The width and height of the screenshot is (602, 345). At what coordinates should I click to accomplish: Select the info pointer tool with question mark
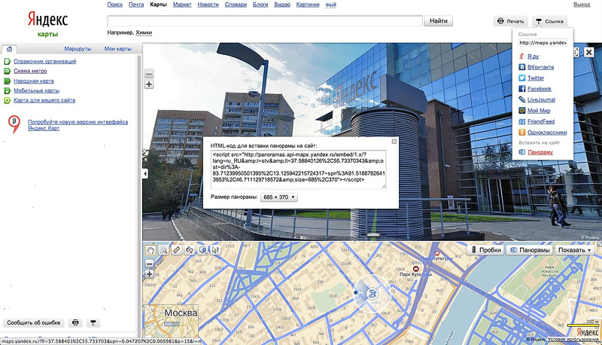[215, 250]
